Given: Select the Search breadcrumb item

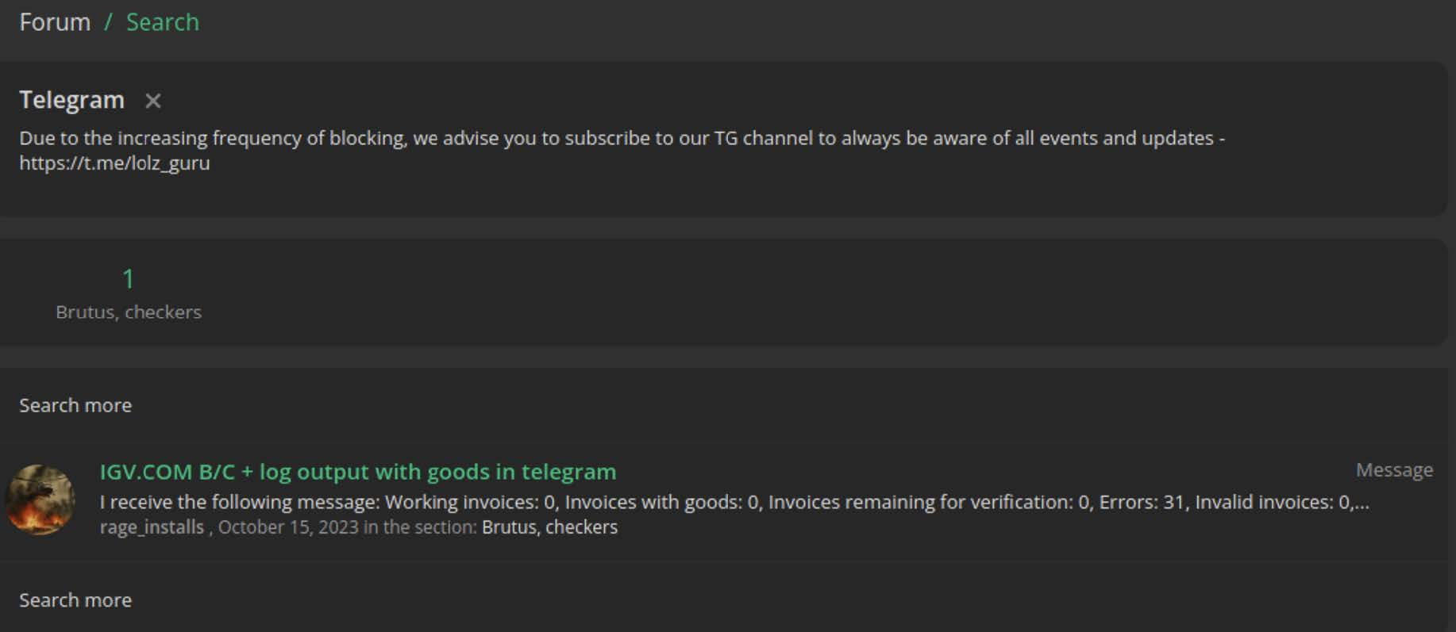Looking at the screenshot, I should coord(162,21).
